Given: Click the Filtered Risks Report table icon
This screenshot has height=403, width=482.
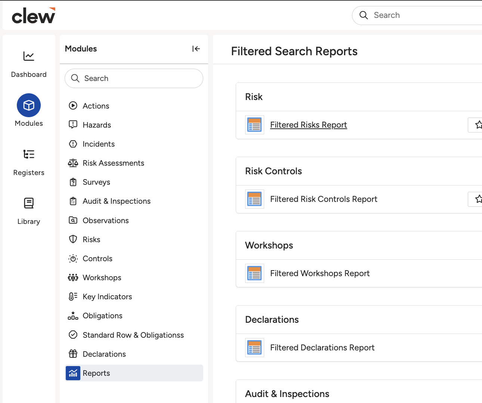Looking at the screenshot, I should pos(254,125).
